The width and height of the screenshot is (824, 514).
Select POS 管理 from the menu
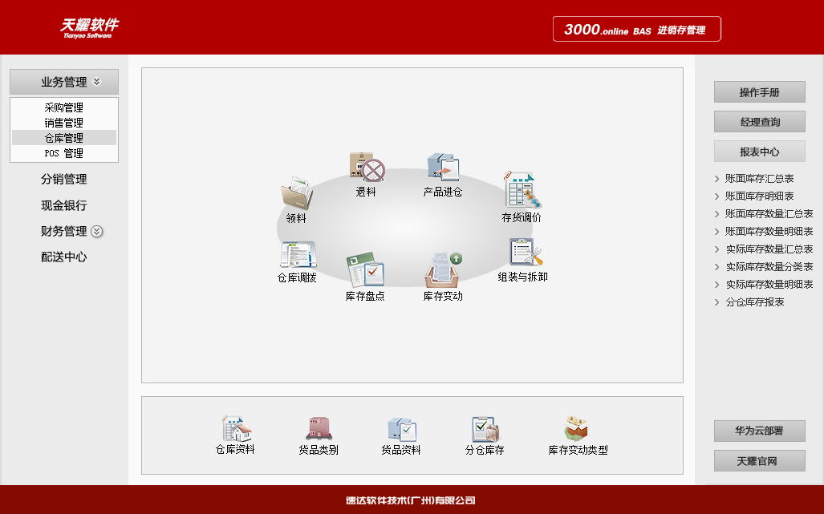click(63, 152)
